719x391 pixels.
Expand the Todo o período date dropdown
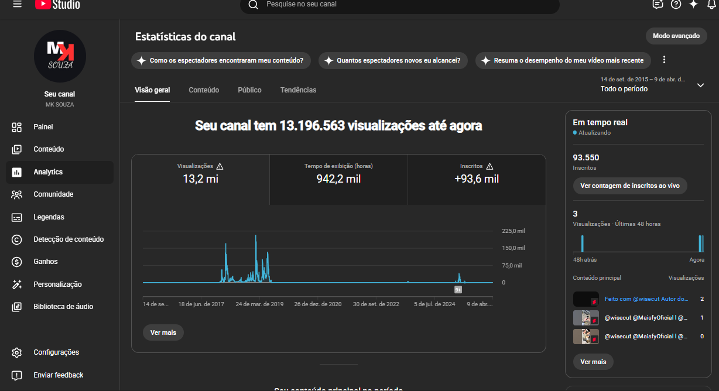[700, 85]
